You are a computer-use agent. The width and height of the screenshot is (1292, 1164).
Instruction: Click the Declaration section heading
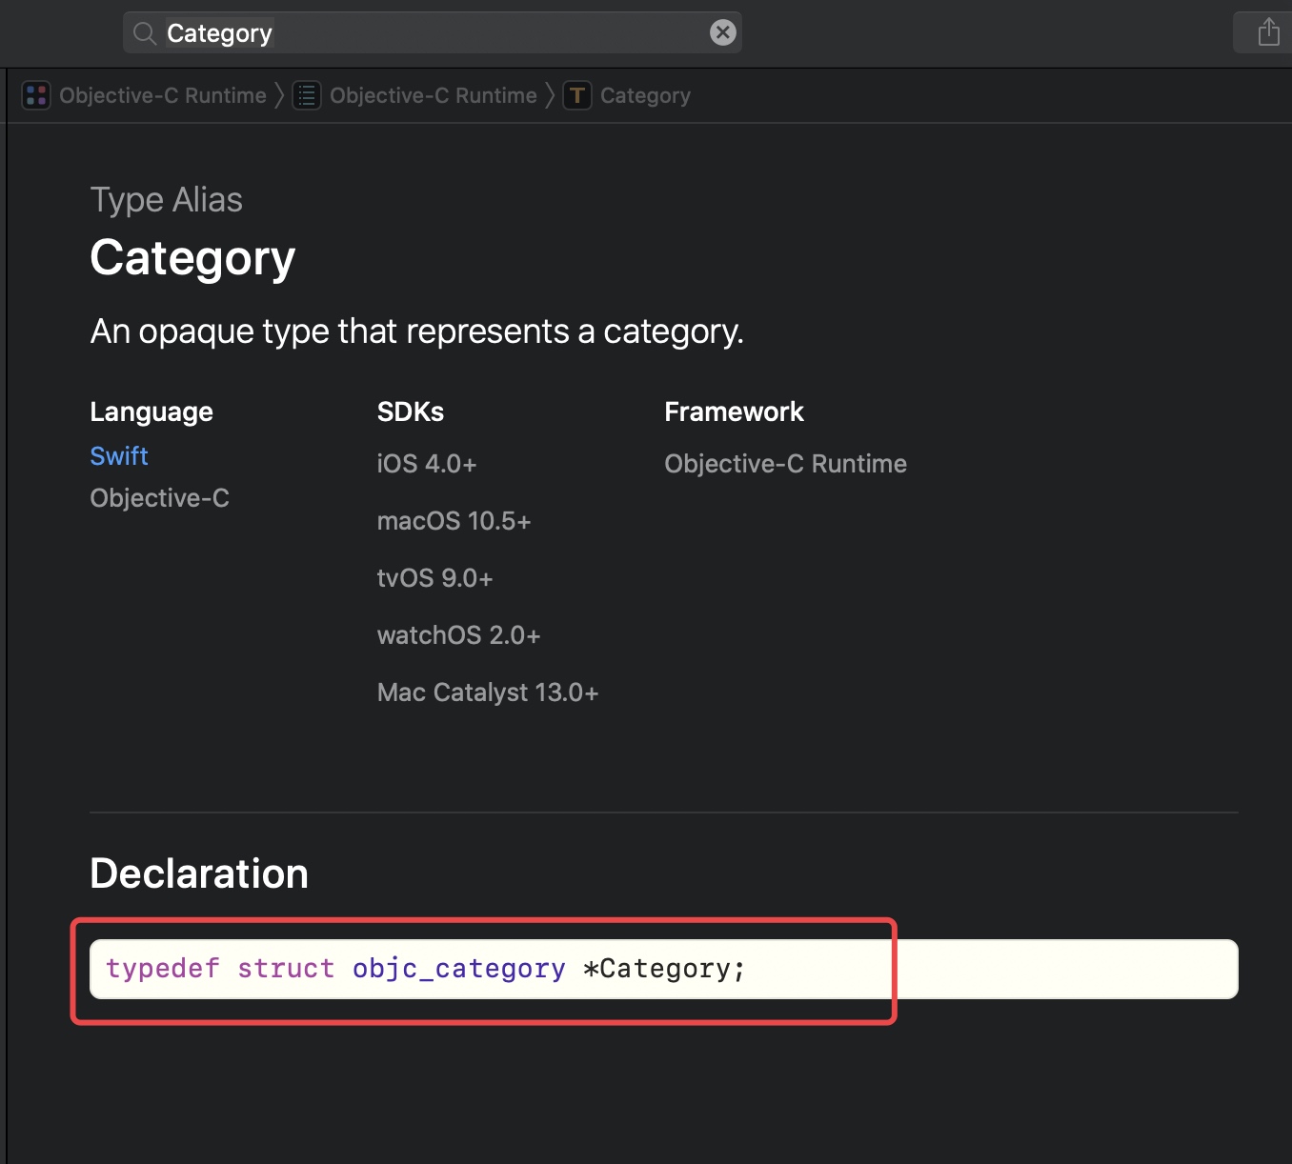click(x=199, y=873)
